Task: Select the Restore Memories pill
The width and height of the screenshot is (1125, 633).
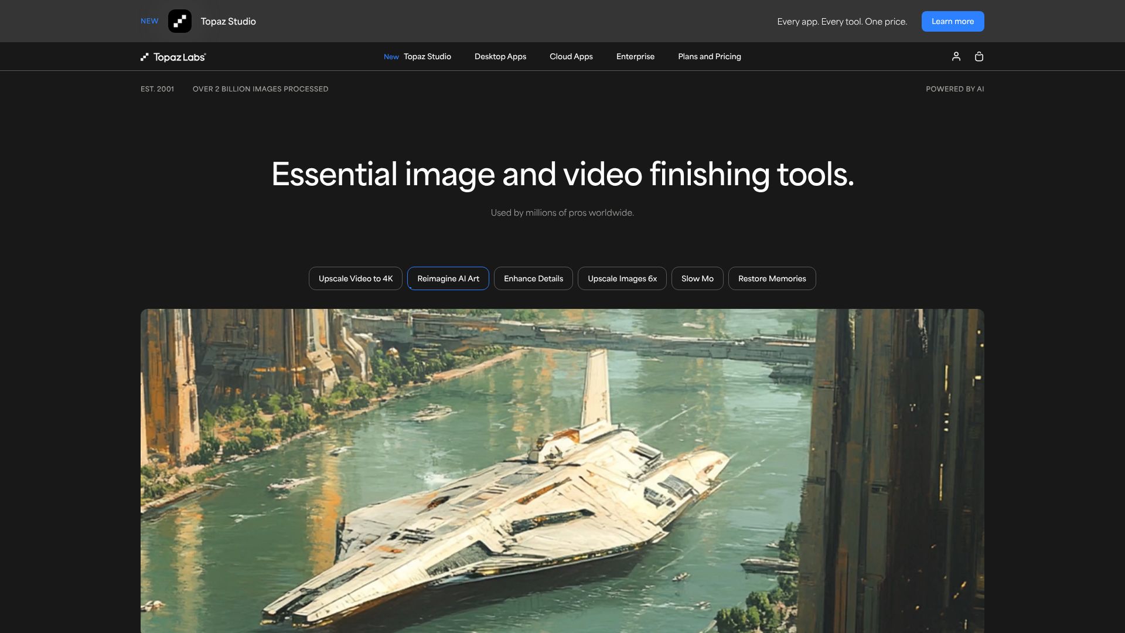Action: 772,278
